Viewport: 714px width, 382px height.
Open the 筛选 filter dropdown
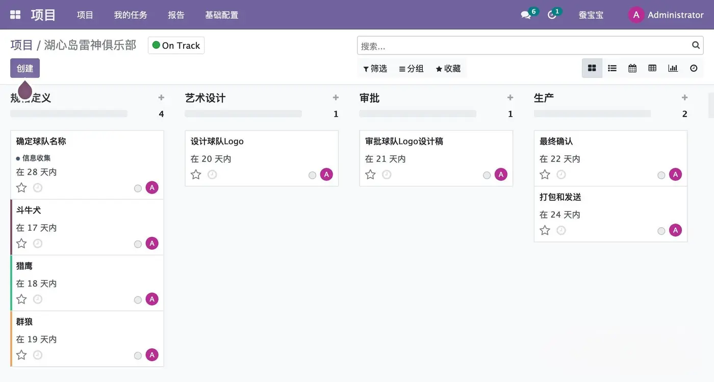[x=375, y=68]
